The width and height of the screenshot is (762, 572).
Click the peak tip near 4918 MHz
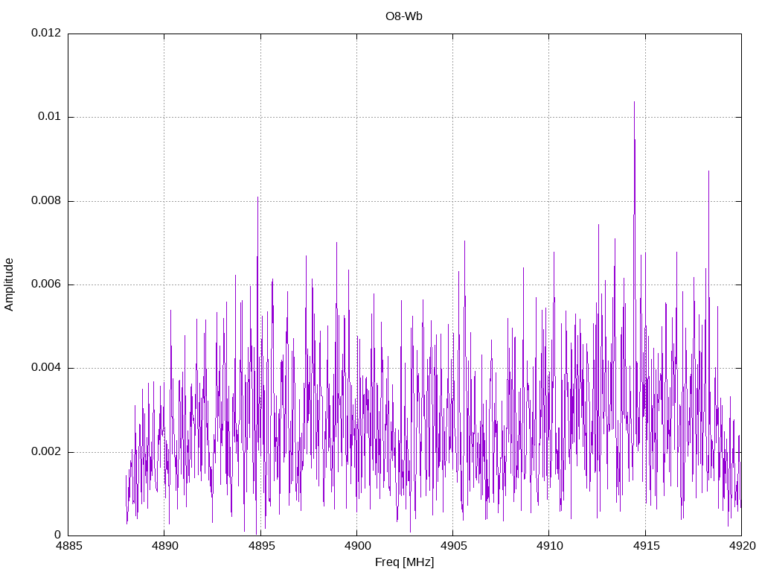(x=708, y=171)
